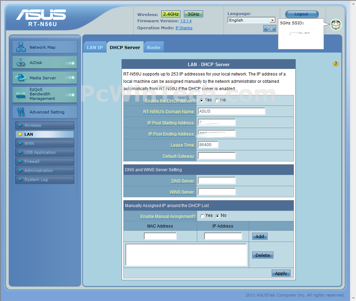Select the LAN submenu item

[45, 134]
